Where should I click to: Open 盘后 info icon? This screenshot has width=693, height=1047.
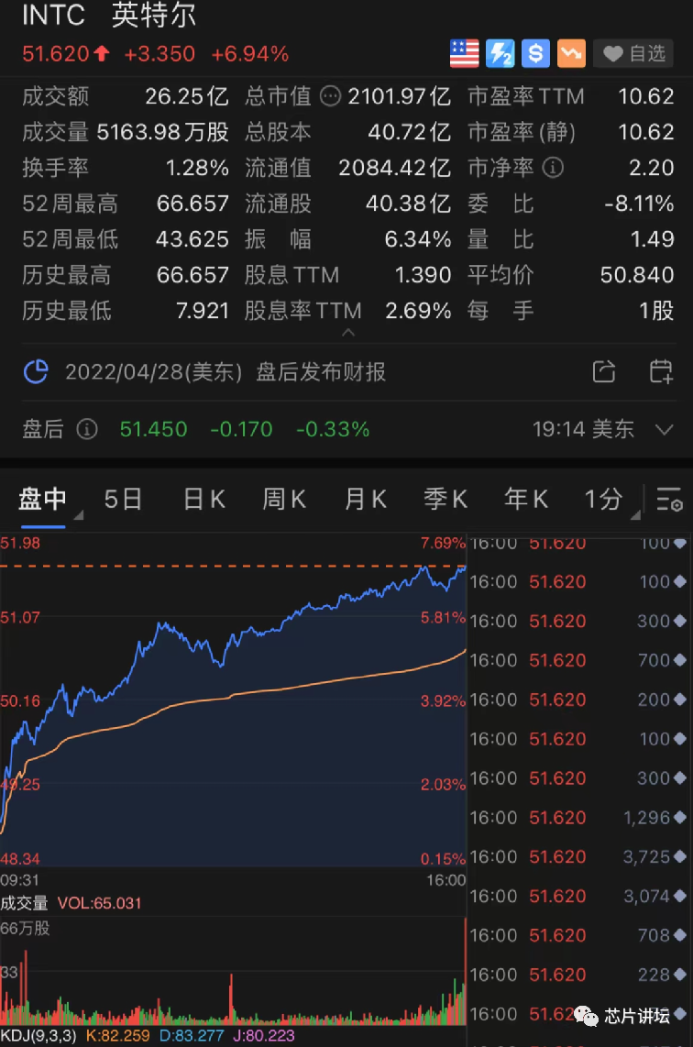click(87, 429)
